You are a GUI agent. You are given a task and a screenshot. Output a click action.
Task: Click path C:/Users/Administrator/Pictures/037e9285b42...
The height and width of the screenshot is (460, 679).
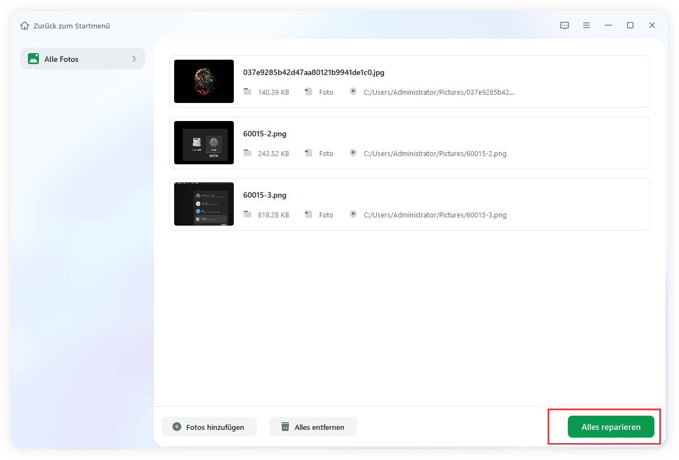(x=439, y=93)
